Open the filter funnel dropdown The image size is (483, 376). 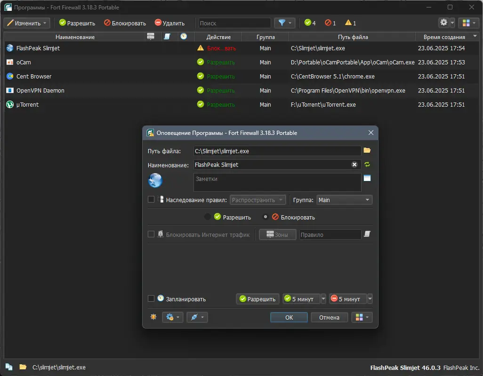(285, 23)
